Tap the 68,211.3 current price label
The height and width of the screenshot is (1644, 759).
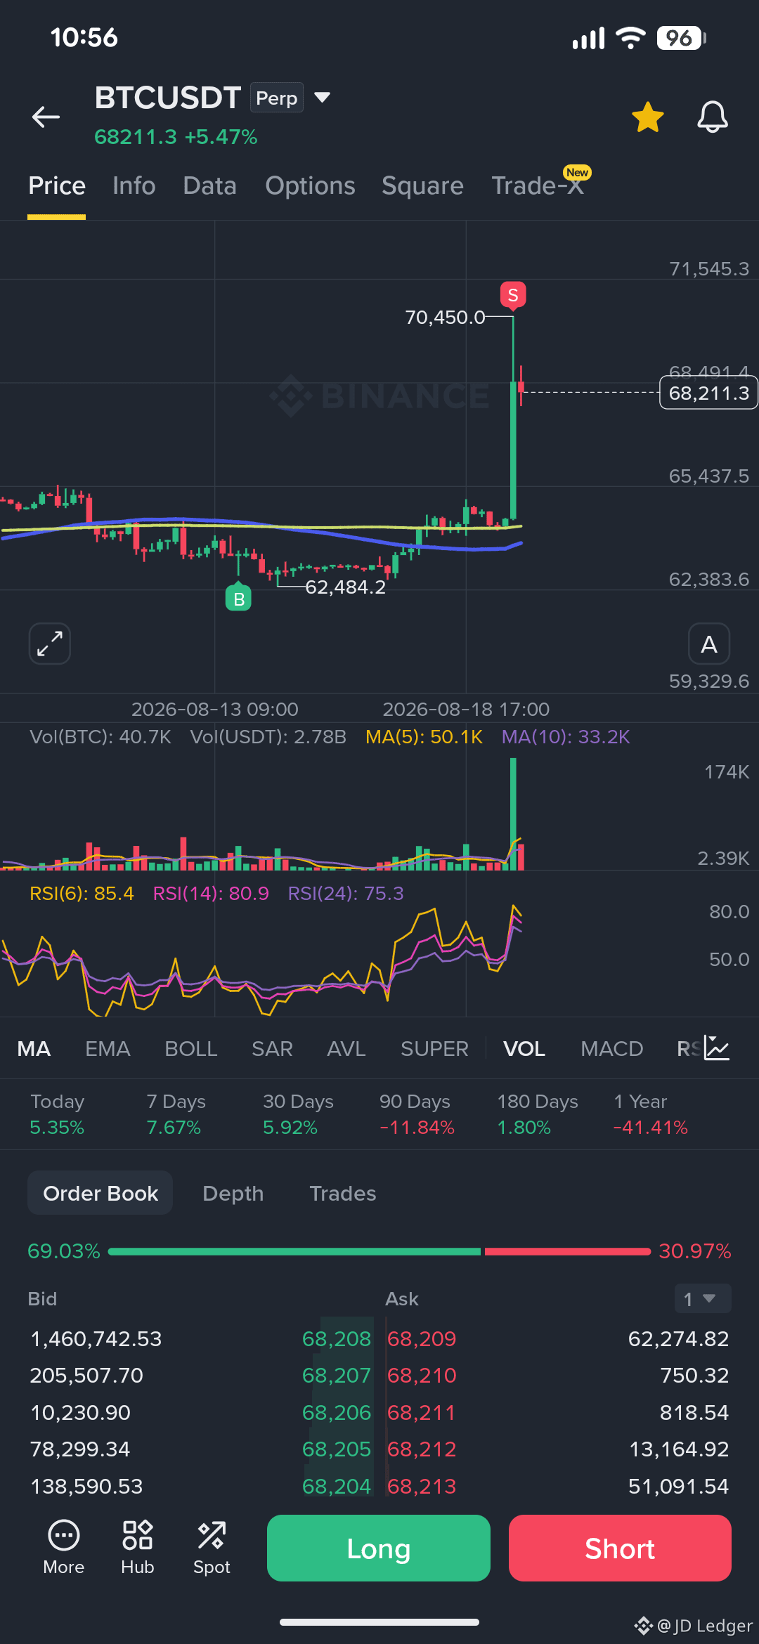(x=708, y=393)
